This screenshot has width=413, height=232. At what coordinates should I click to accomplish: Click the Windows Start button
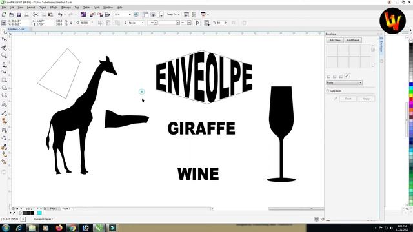point(6,227)
